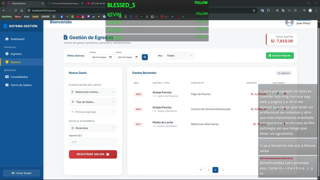Delete Compra de Alimento Balanceado row
Image resolution: width=320 pixels, height=180 pixels.
[x=285, y=109]
